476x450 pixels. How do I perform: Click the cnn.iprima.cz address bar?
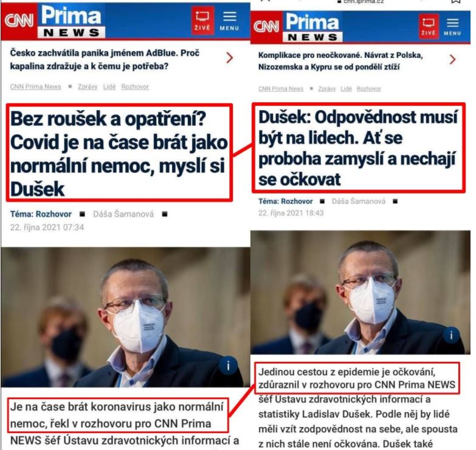click(x=360, y=2)
